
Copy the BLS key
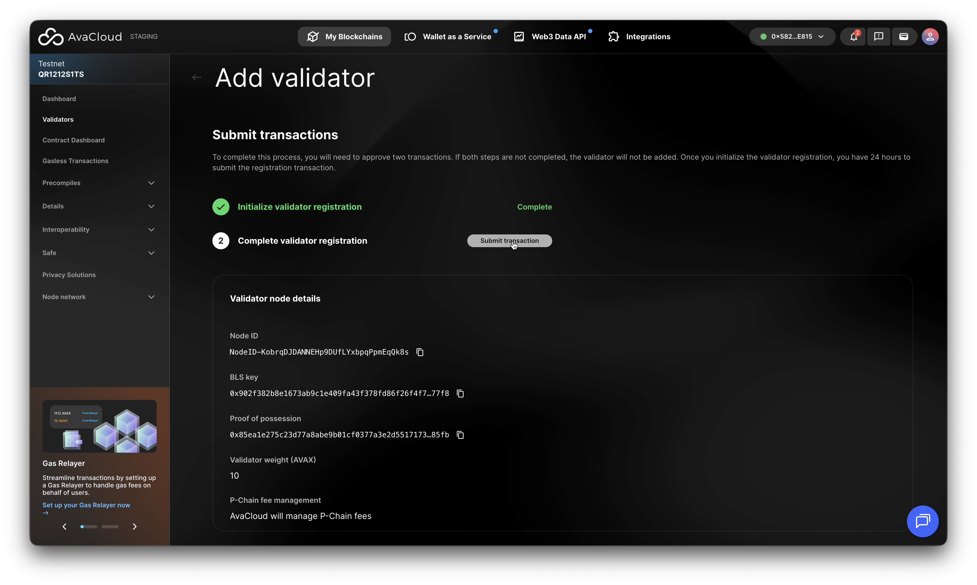(460, 394)
